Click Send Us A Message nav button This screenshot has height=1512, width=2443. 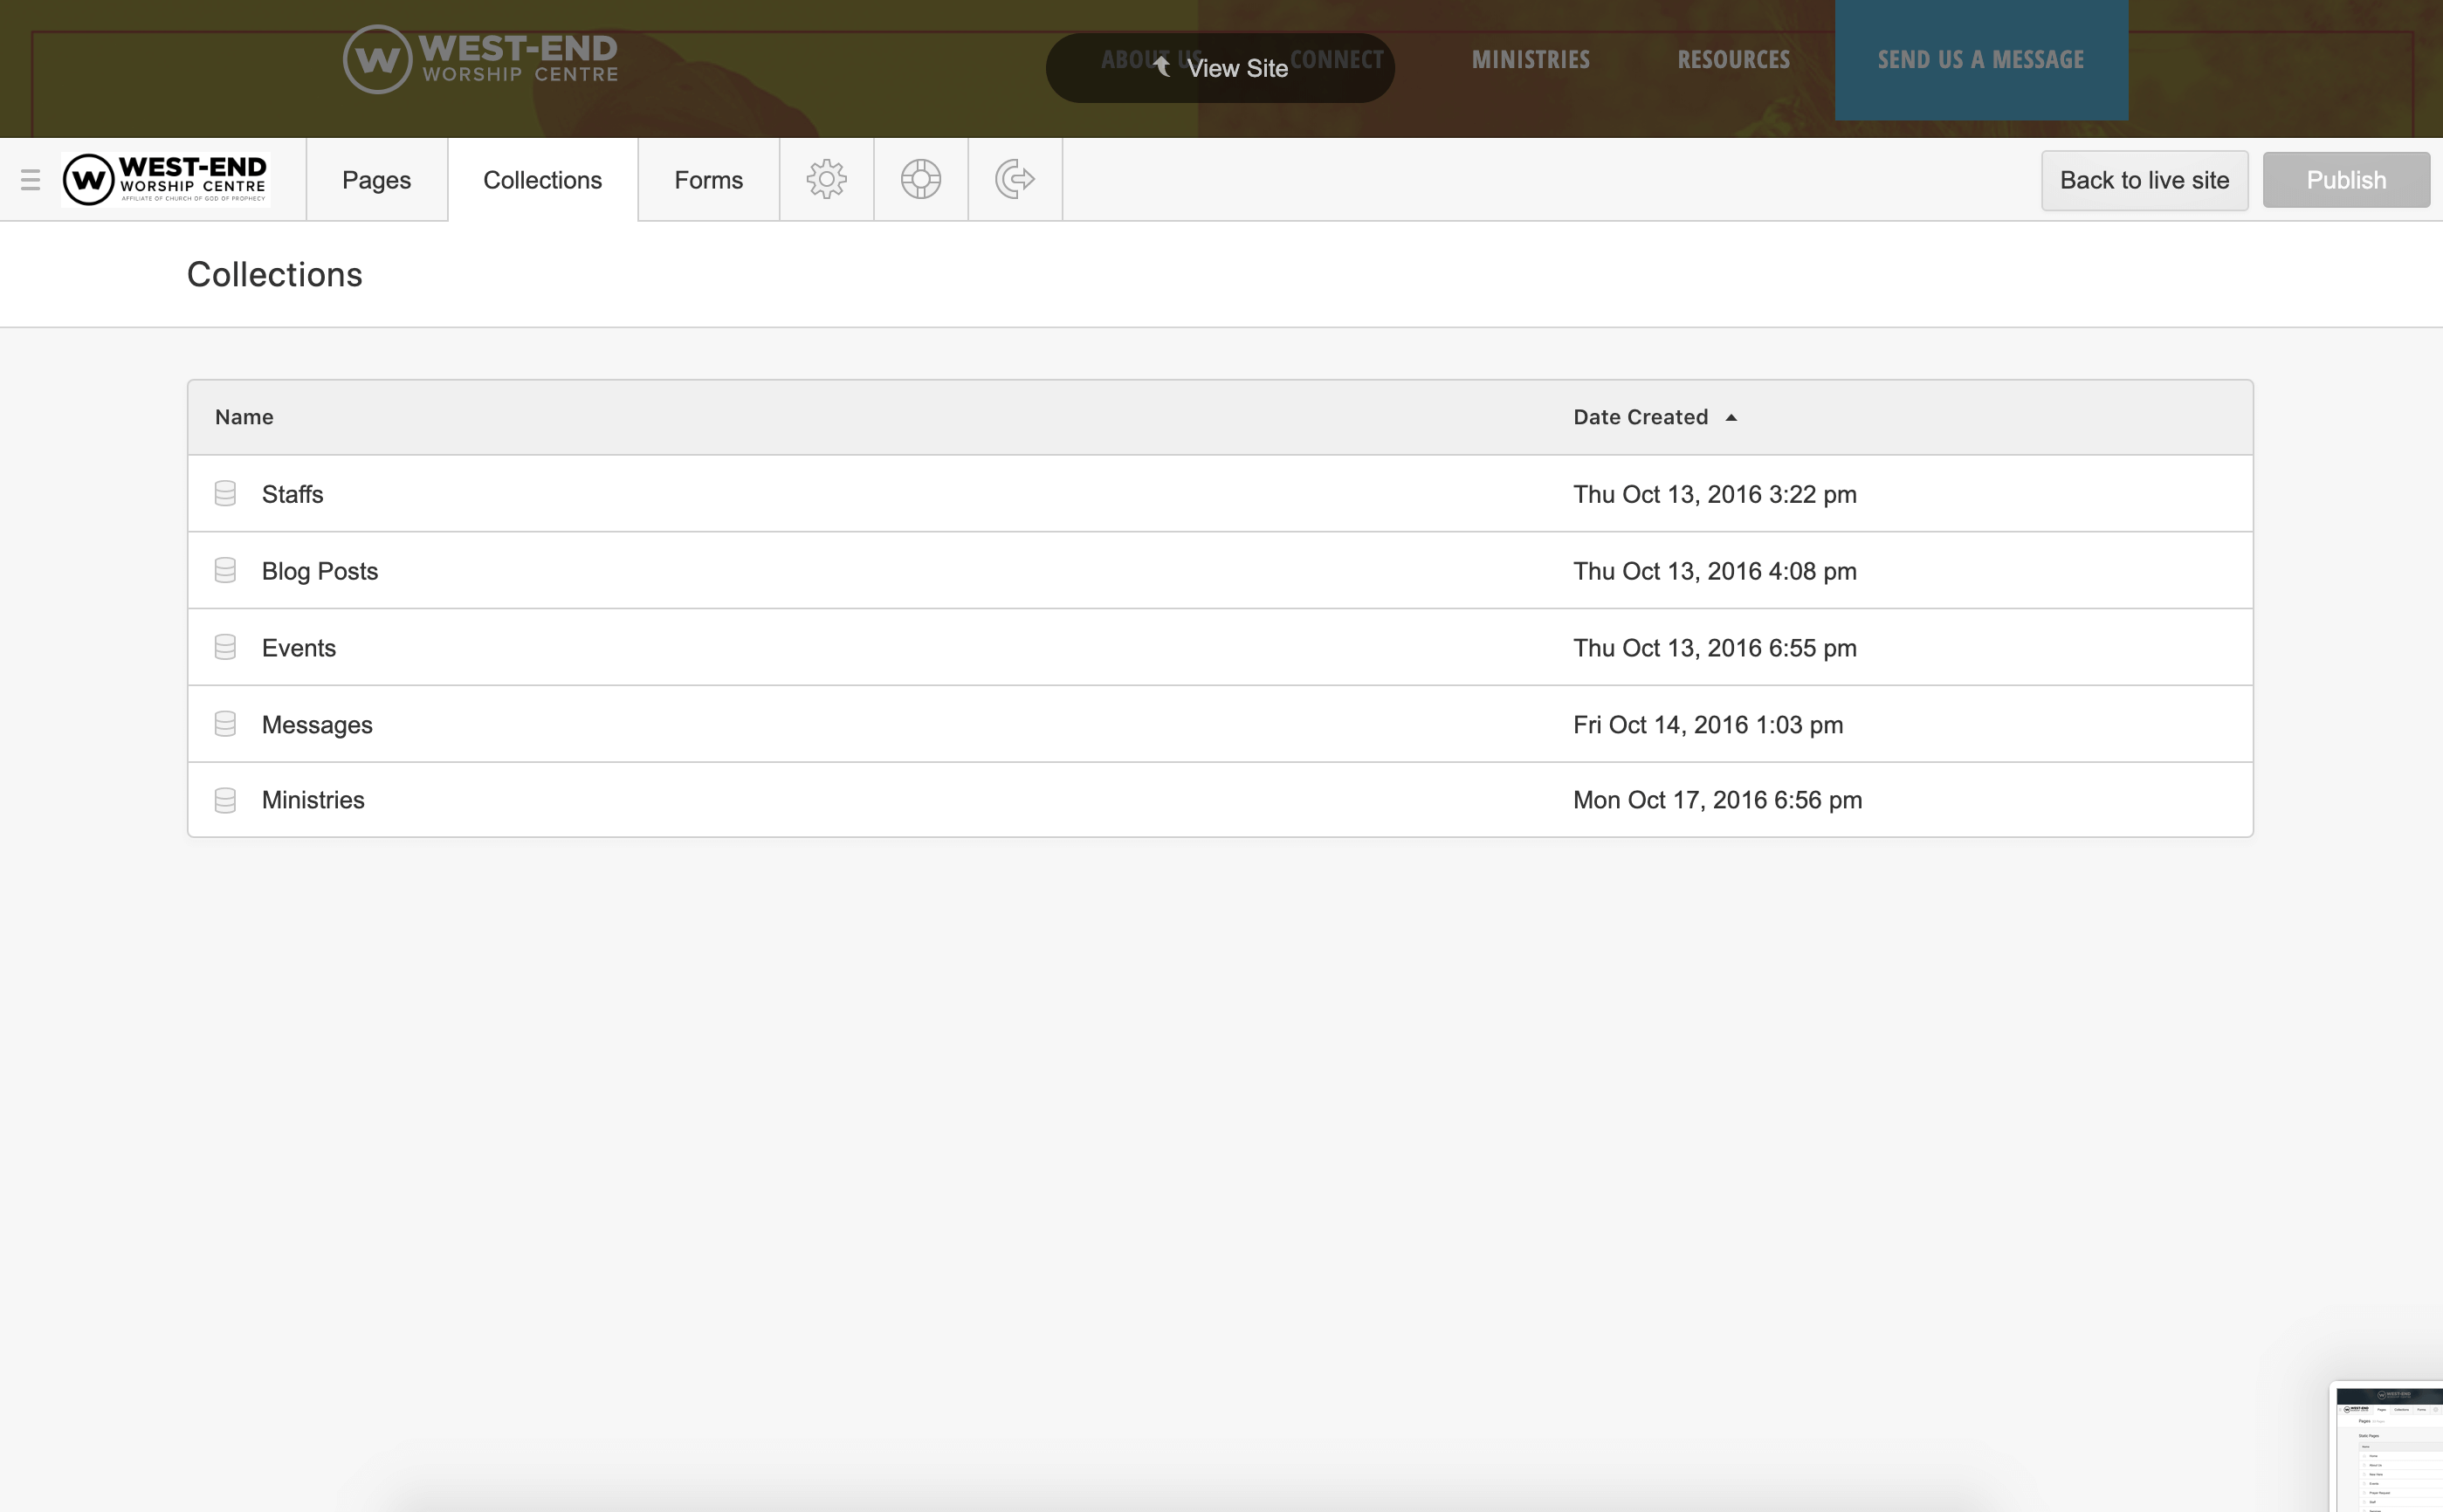click(x=1981, y=60)
